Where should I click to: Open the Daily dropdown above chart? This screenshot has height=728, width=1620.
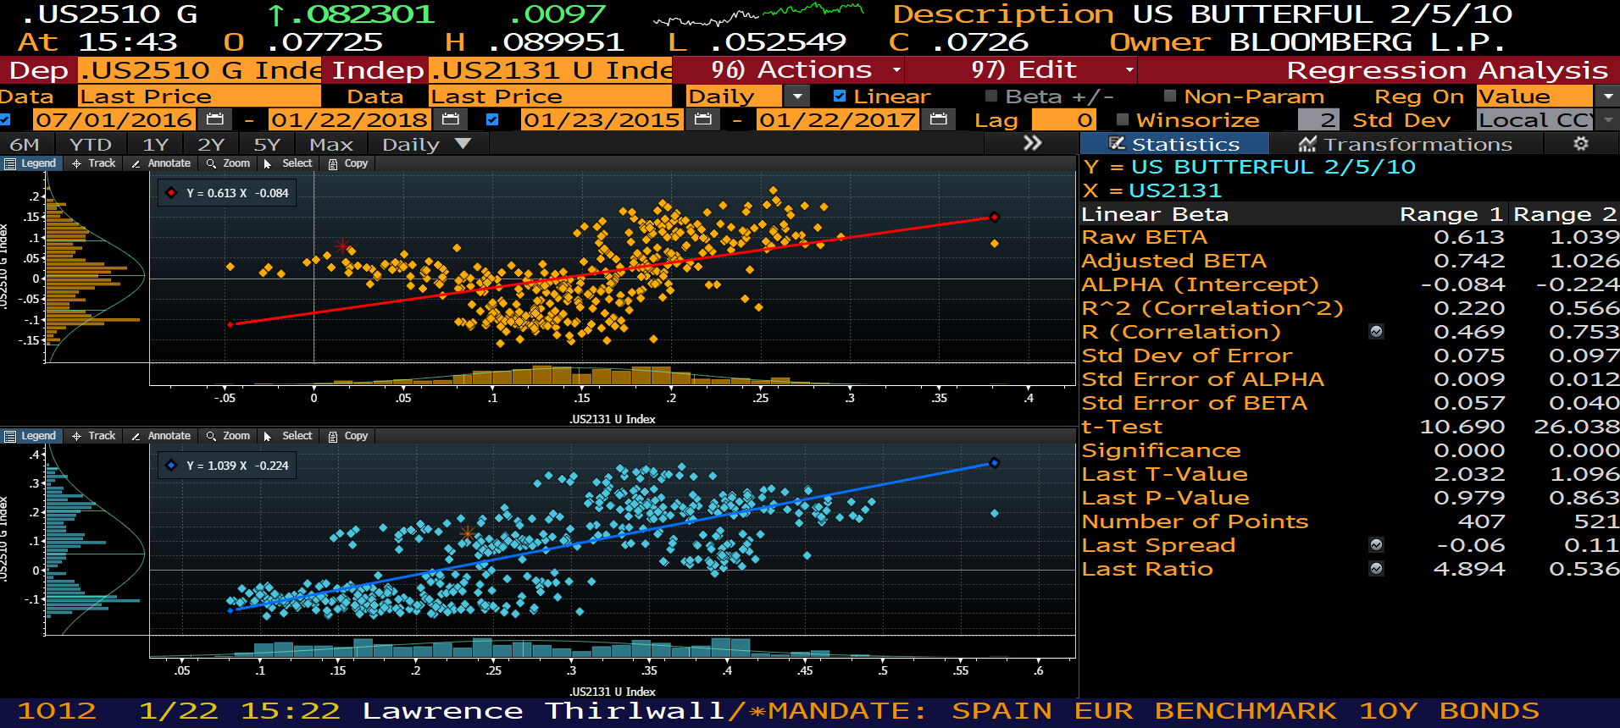426,144
